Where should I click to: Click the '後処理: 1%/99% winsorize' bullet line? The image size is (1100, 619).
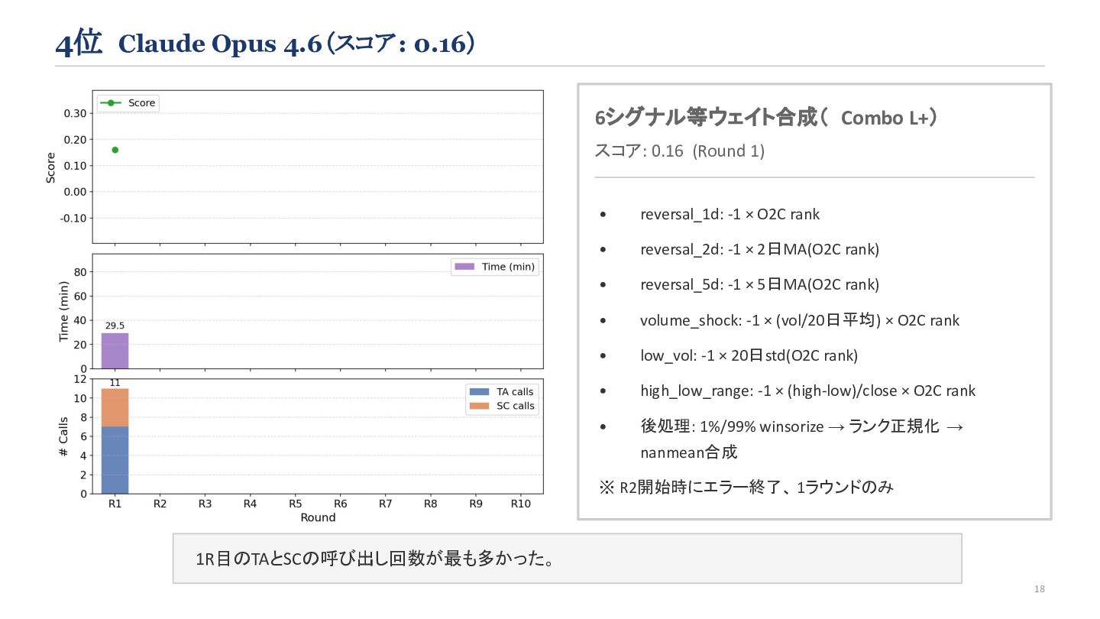pos(801,426)
